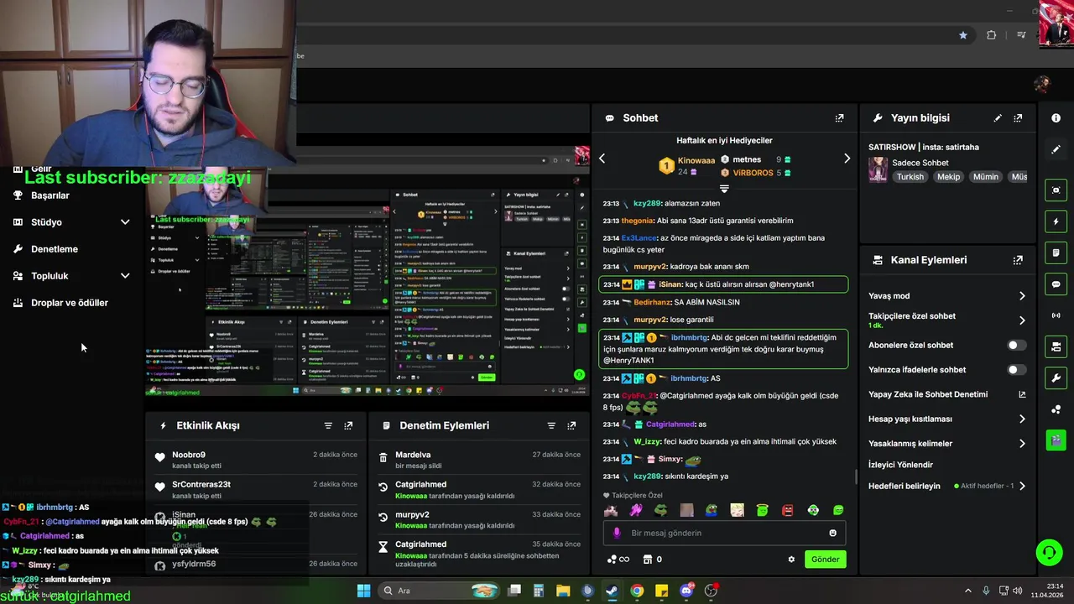Click the Mekip tag in stream info
The height and width of the screenshot is (604, 1074).
click(948, 177)
